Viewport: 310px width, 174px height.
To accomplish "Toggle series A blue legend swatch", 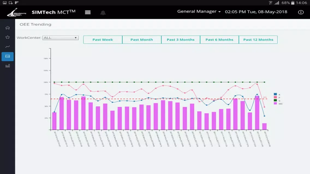I will click(x=275, y=94).
